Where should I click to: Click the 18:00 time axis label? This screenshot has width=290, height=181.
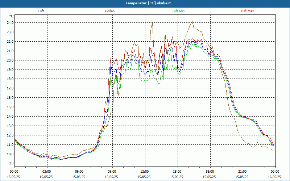pos(210,172)
